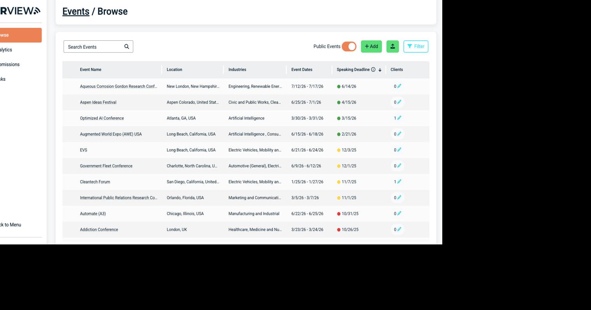Open the Aspen Ideas Festival event link
Screen dimensions: 591x310
[x=98, y=102]
